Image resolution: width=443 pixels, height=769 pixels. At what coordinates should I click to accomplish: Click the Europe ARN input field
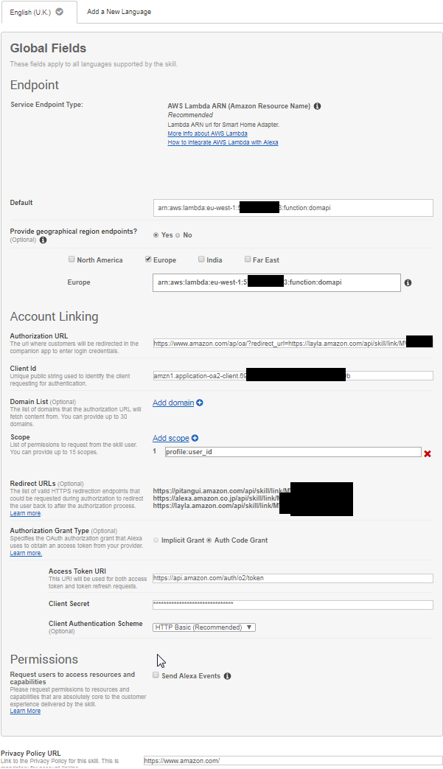click(x=277, y=282)
